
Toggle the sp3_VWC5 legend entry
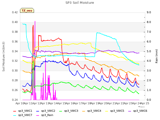coord(115,111)
